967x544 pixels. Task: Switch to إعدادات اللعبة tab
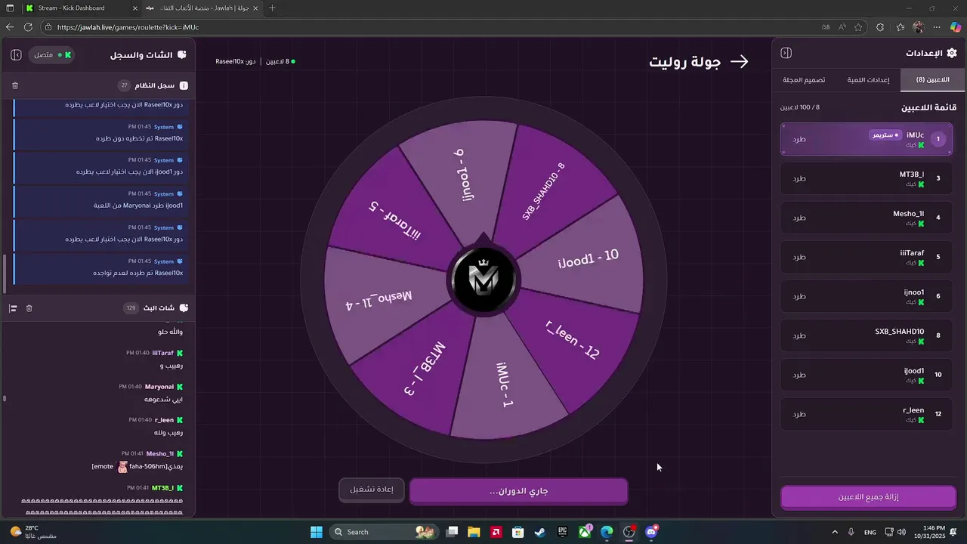click(868, 79)
